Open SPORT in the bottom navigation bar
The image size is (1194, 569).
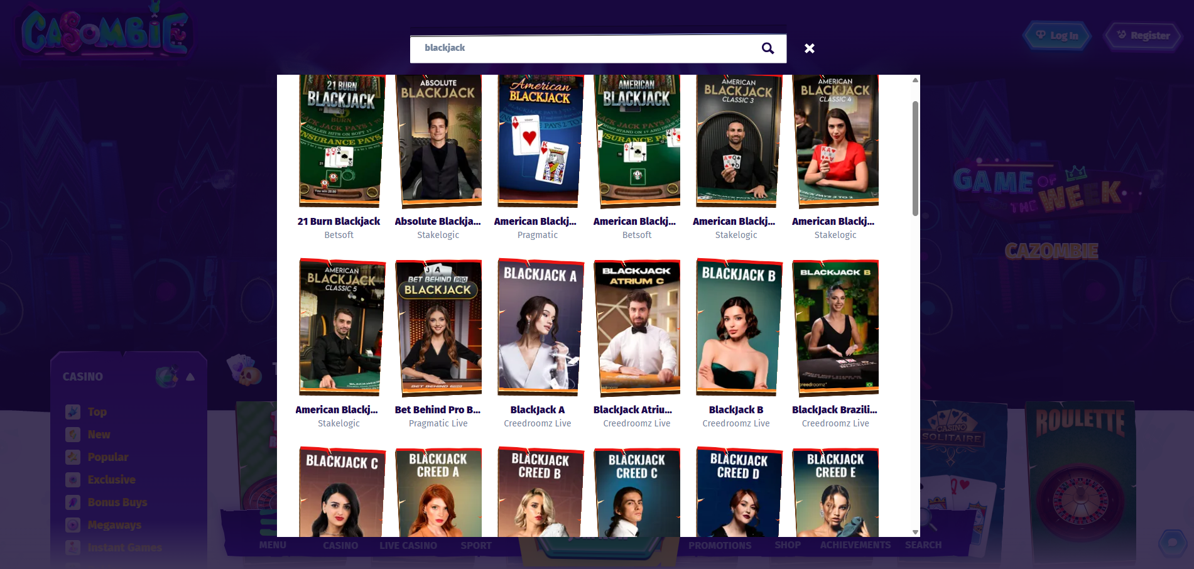coord(476,545)
